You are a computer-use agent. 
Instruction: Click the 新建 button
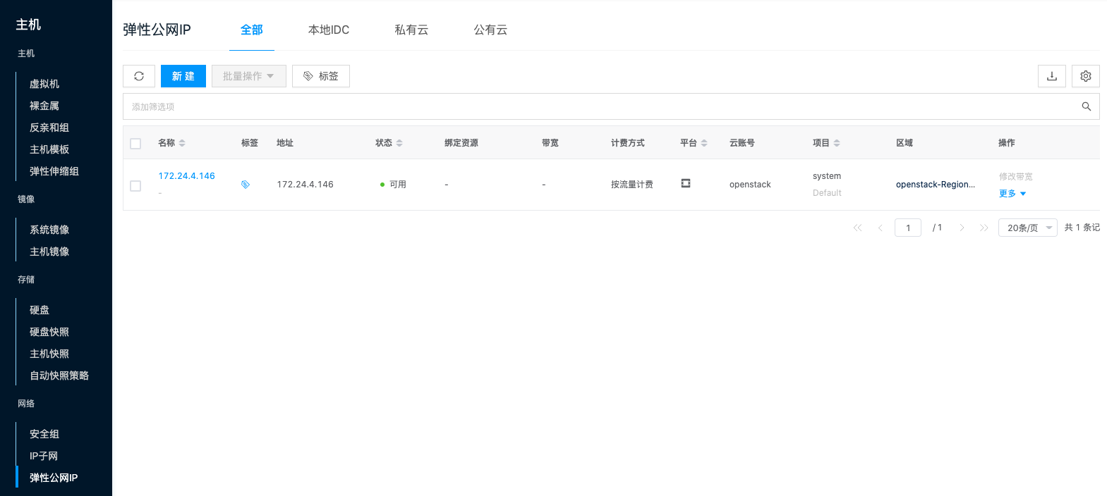(183, 76)
